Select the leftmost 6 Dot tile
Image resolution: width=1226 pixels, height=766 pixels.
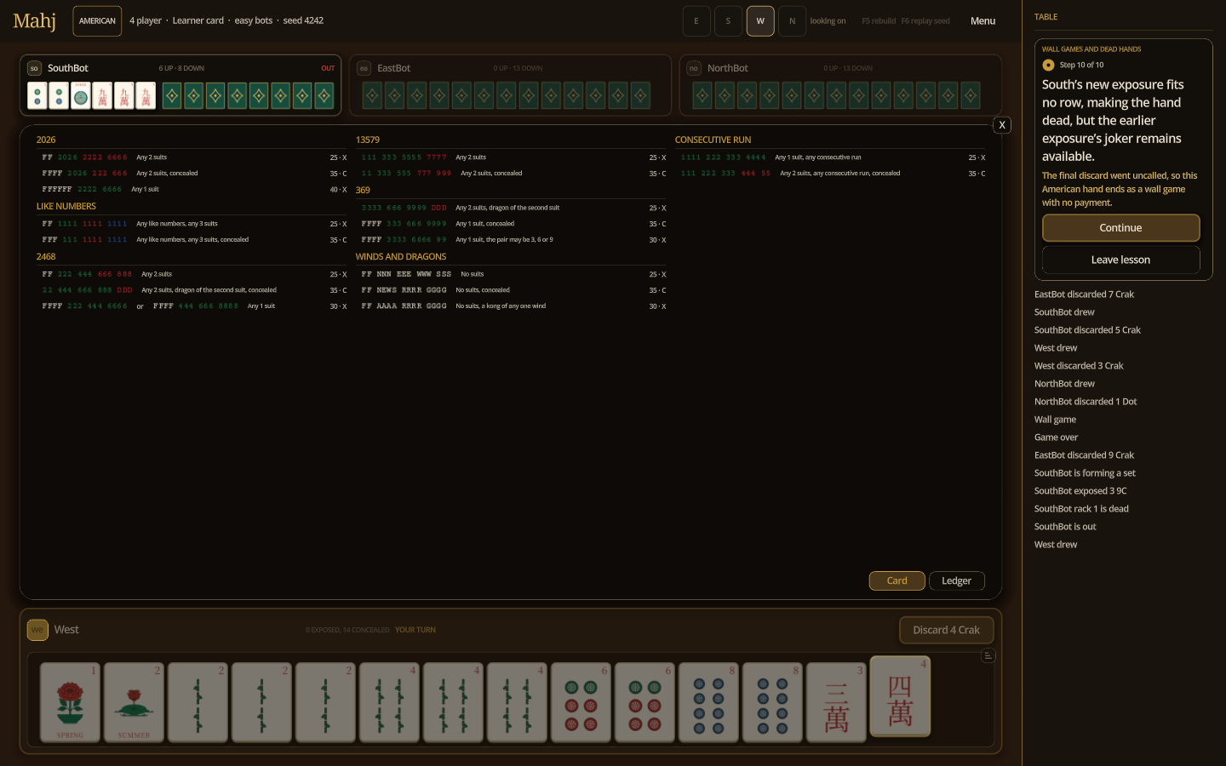pyautogui.click(x=581, y=702)
